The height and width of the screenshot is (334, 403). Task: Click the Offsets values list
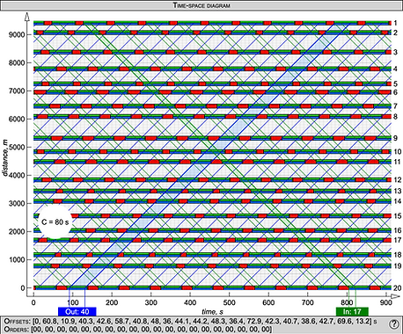tap(201, 321)
